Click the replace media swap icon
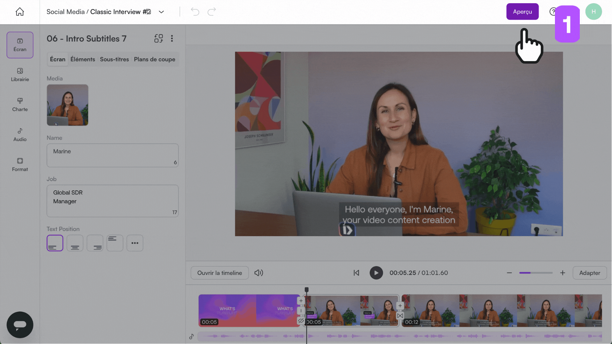The width and height of the screenshot is (612, 344). click(x=158, y=38)
